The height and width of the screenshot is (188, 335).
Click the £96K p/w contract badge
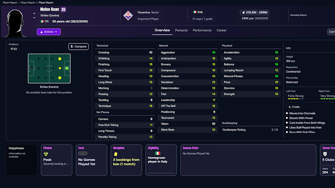click(255, 19)
